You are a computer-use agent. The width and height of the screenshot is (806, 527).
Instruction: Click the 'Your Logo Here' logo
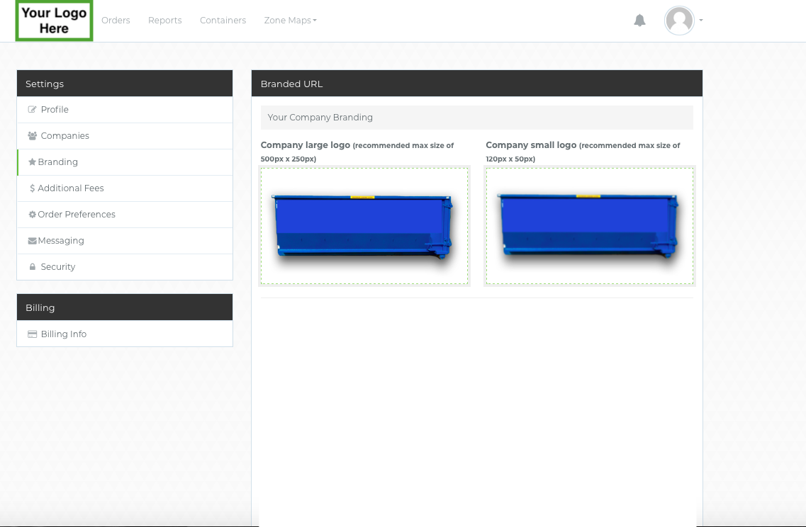[54, 21]
